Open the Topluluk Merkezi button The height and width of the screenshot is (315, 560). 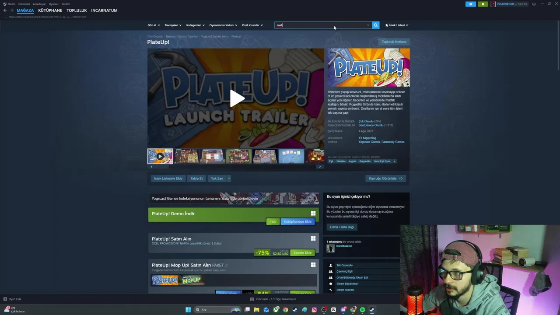click(394, 42)
